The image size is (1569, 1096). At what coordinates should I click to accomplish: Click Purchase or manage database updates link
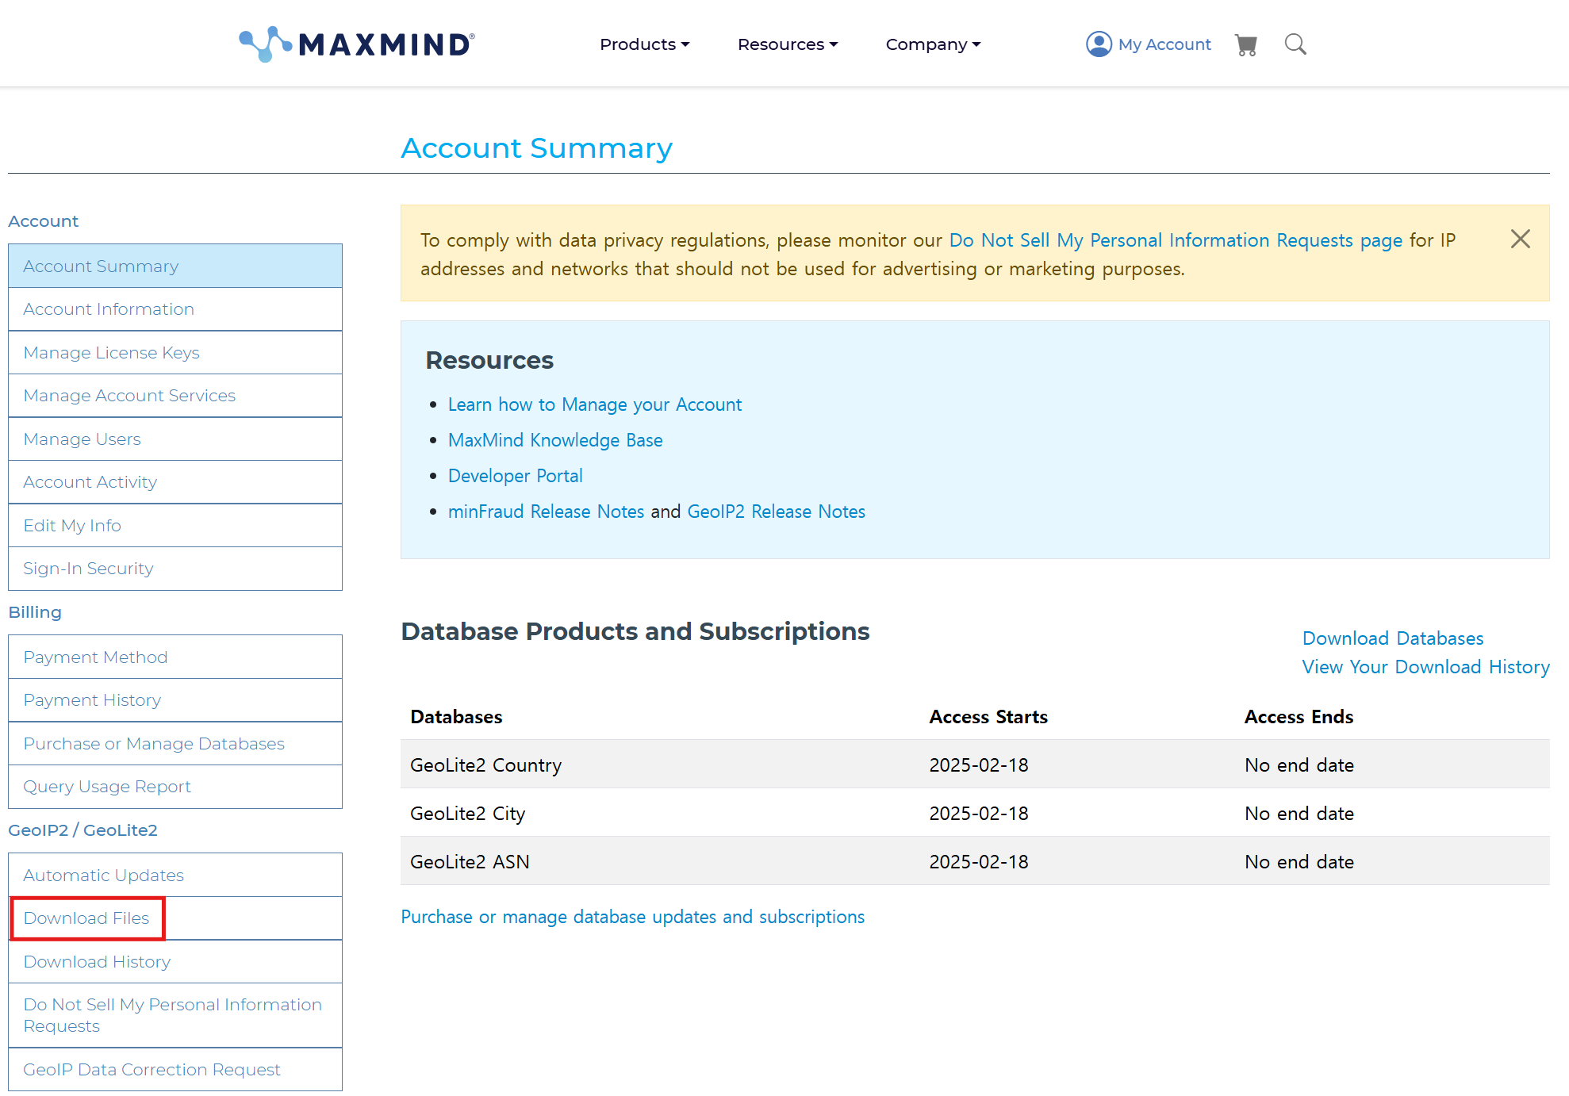(632, 917)
